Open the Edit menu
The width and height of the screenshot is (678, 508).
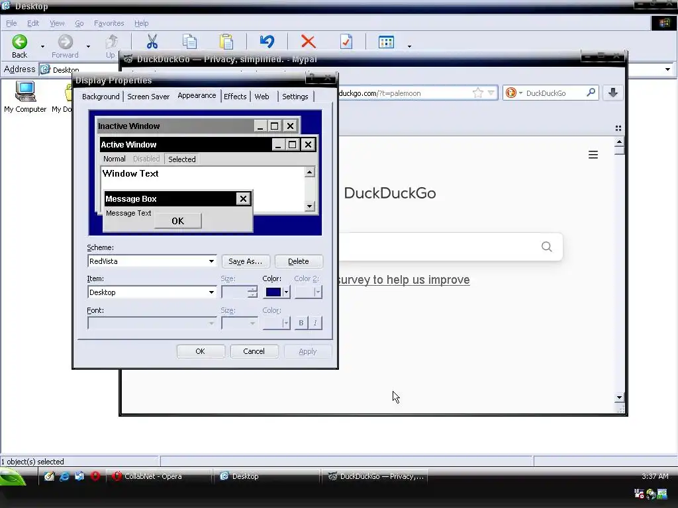pyautogui.click(x=33, y=23)
